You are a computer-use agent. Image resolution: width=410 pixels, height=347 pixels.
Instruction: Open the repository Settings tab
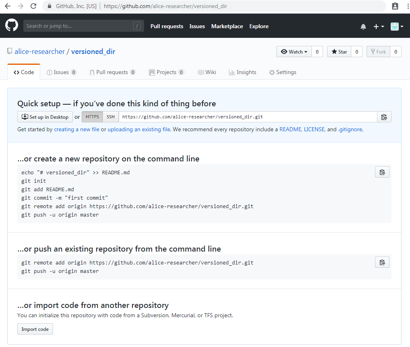coord(282,72)
